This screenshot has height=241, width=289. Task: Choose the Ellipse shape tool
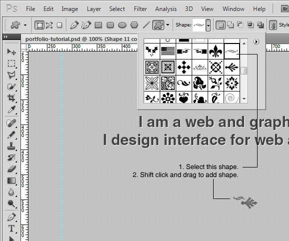tap(122, 25)
